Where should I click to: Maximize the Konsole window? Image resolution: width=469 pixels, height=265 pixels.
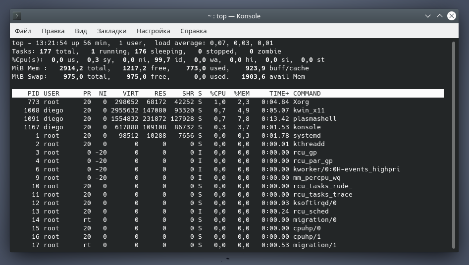point(440,16)
